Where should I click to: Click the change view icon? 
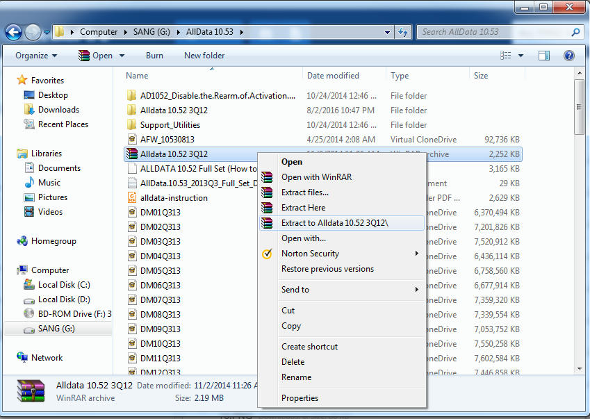(506, 56)
